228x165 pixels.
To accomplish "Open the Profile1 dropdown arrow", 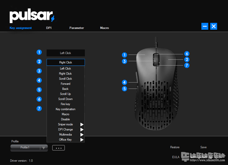I will pyautogui.click(x=44, y=148).
